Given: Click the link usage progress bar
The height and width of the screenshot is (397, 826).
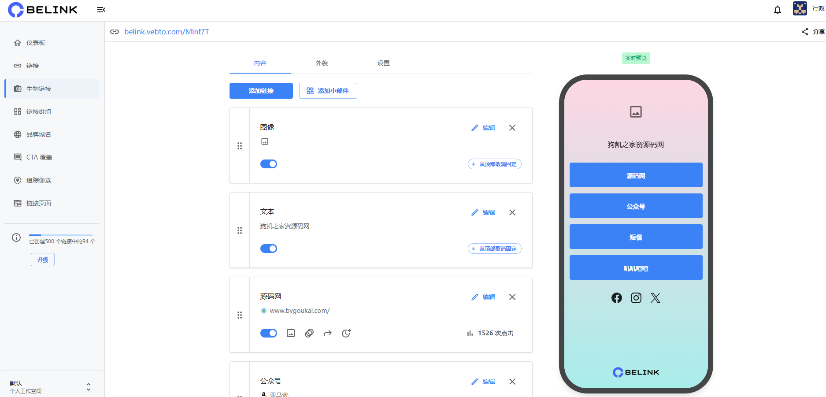Looking at the screenshot, I should (61, 235).
